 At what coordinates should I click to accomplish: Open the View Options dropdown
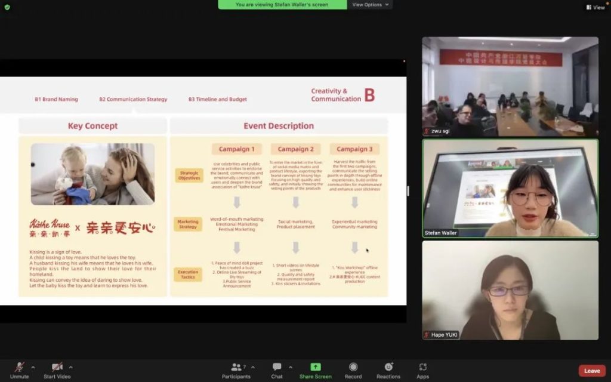pyautogui.click(x=371, y=5)
